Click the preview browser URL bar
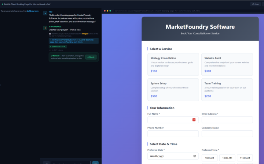 [188, 11]
